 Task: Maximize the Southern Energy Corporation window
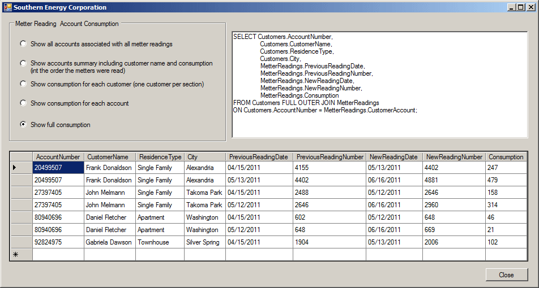521,7
